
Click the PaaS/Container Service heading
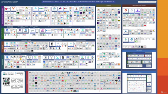click(108, 63)
